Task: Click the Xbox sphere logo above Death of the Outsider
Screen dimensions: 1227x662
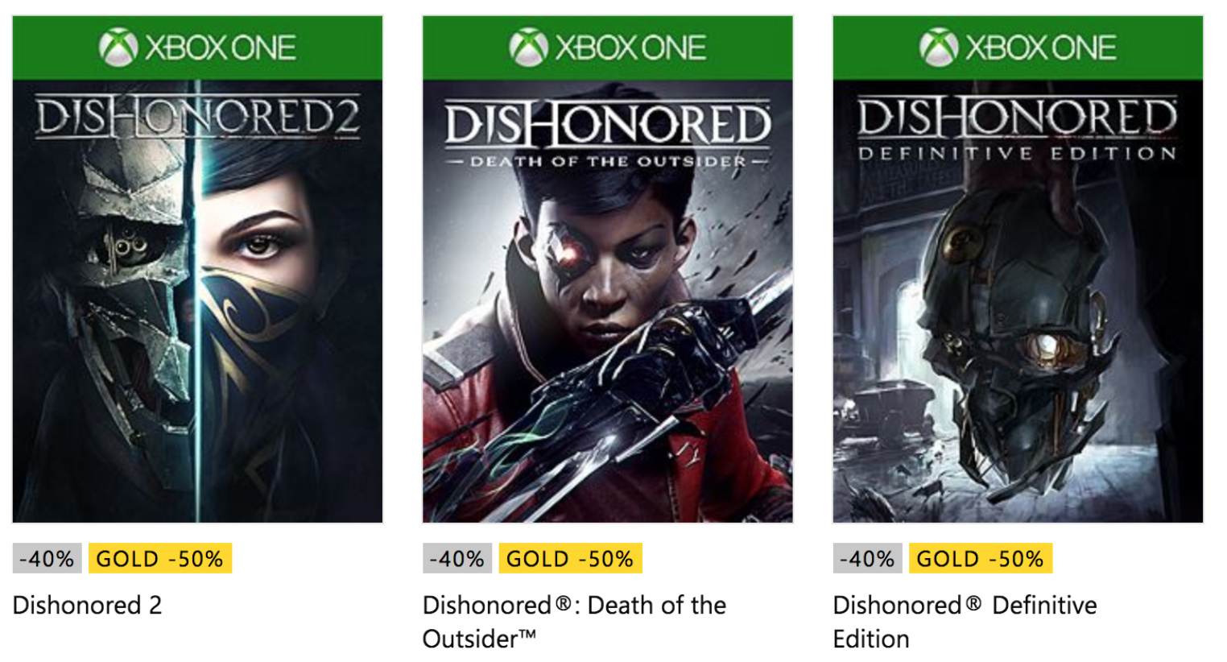Action: tap(528, 47)
